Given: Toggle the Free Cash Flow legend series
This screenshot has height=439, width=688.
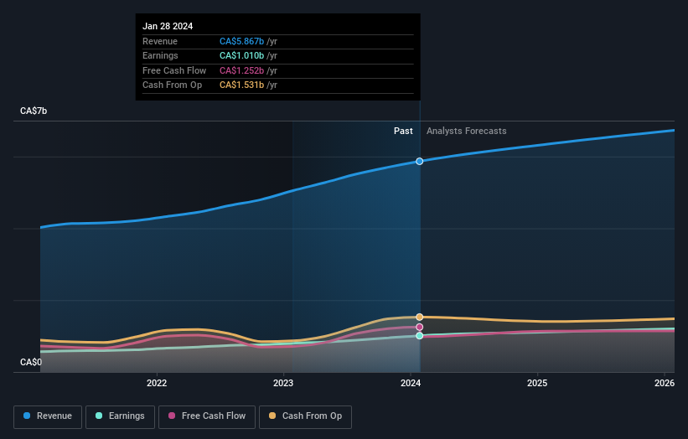Looking at the screenshot, I should [207, 416].
